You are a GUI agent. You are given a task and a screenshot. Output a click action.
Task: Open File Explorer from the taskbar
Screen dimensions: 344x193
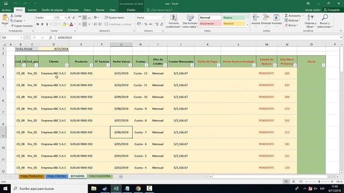coord(94,188)
